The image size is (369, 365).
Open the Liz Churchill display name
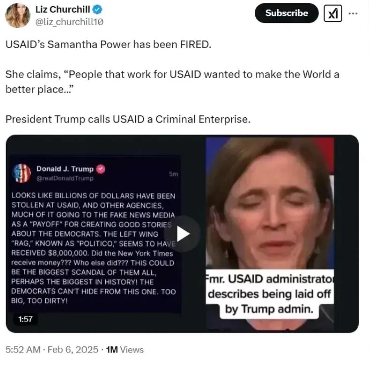point(63,9)
